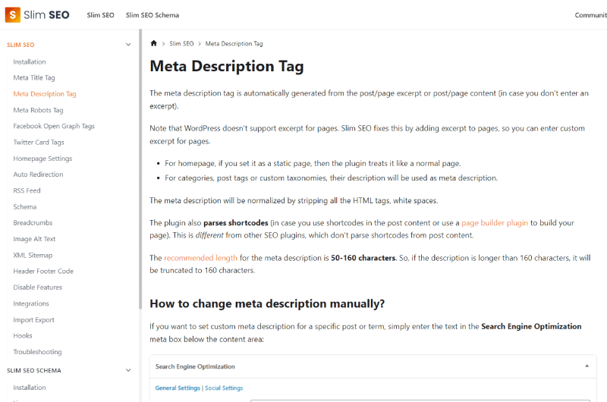Open Troubleshooting in the sidebar
The width and height of the screenshot is (607, 402).
37,352
